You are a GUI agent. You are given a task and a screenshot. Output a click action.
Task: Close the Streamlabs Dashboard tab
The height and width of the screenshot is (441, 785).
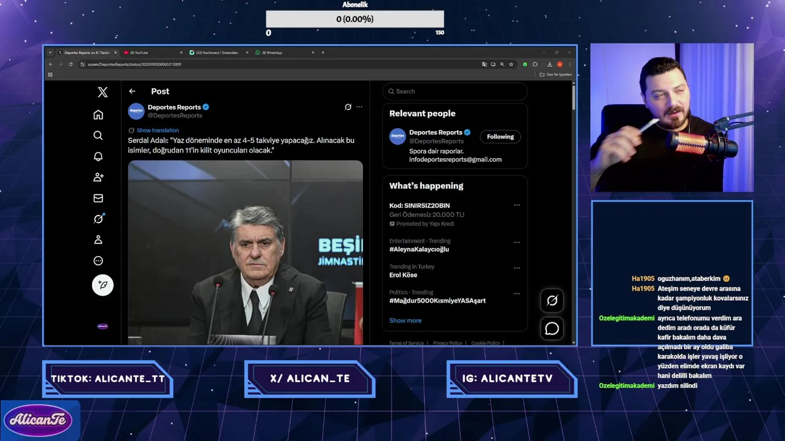(x=247, y=53)
